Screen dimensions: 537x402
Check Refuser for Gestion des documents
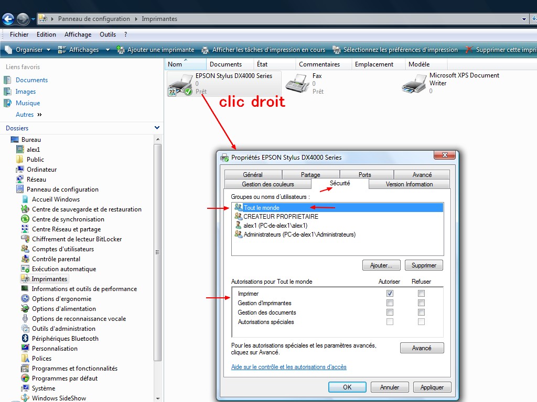pos(421,312)
